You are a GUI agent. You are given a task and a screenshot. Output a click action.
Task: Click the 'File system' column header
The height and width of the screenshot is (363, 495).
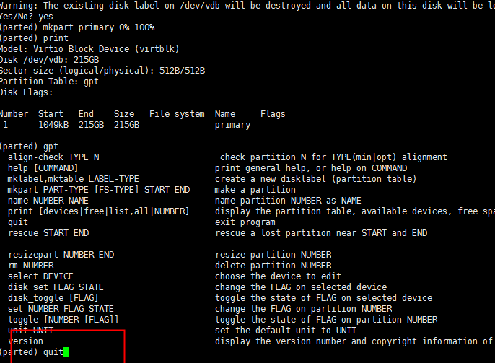(177, 114)
